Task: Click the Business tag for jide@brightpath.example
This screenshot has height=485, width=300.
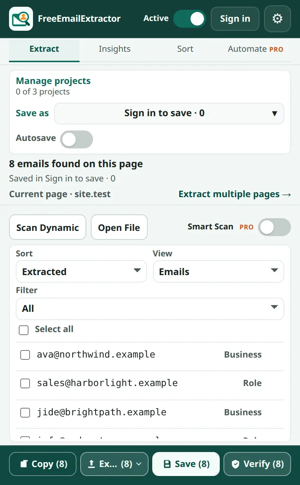Action: click(x=243, y=412)
